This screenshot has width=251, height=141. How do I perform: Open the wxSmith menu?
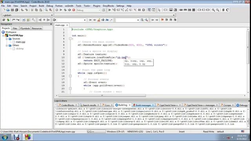tap(69, 6)
